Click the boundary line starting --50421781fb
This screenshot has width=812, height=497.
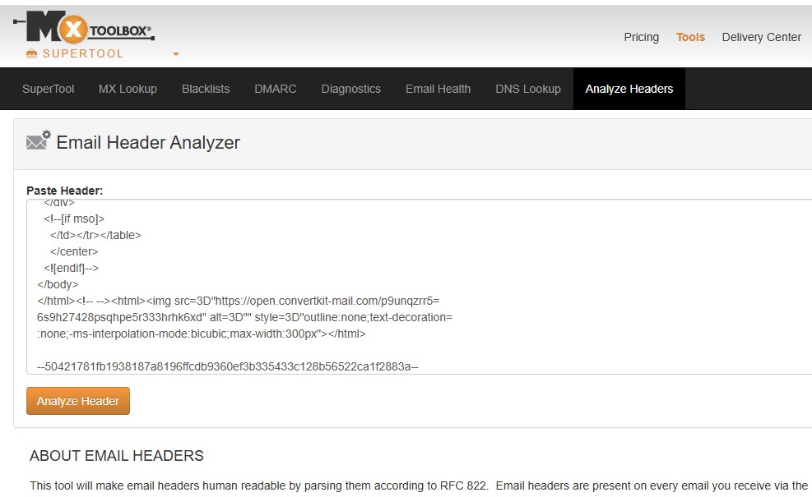[x=228, y=366]
